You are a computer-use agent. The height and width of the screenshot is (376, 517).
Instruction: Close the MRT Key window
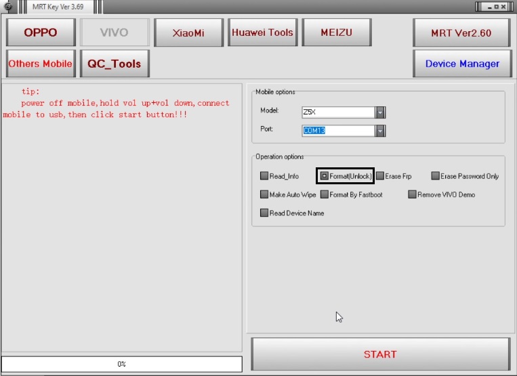pyautogui.click(x=504, y=7)
